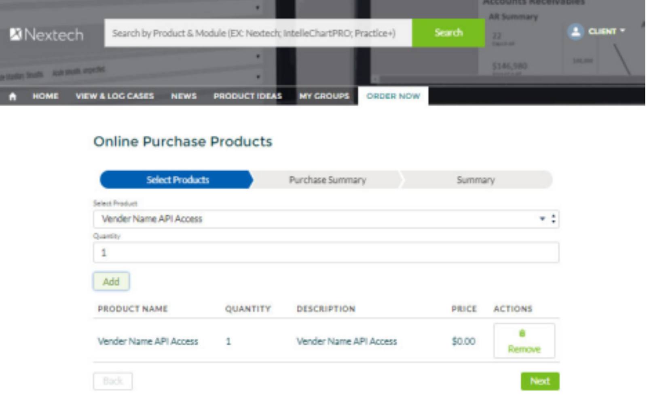647x414 pixels.
Task: Select the ORDER NOW tab
Action: (x=393, y=96)
